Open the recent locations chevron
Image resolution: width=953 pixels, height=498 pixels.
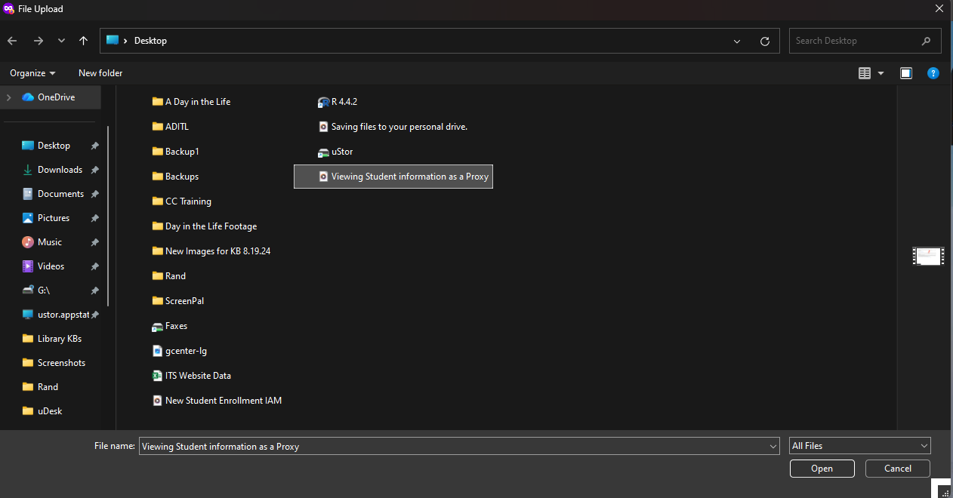61,41
